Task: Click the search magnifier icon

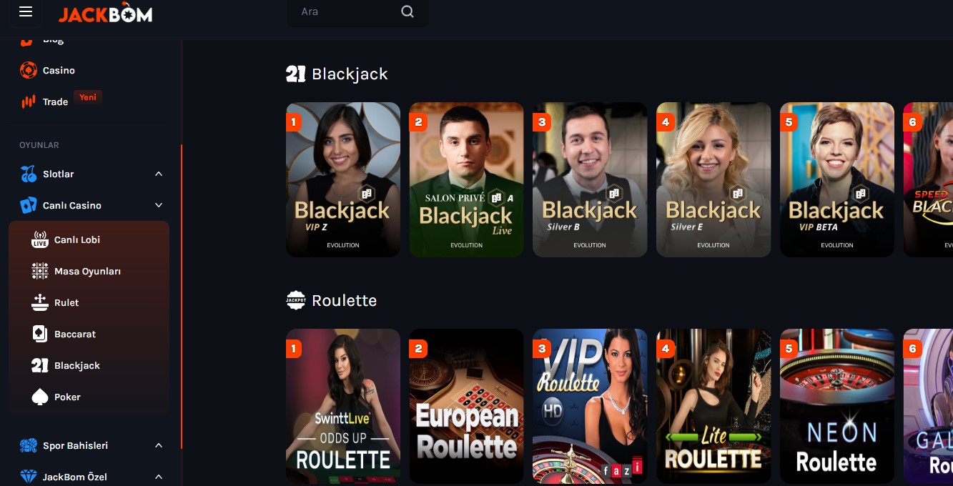Action: [x=408, y=11]
